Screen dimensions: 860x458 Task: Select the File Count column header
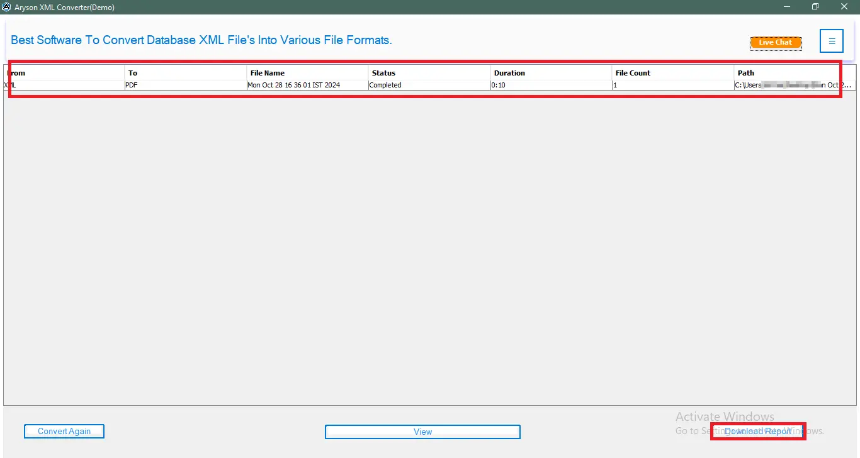pos(673,73)
